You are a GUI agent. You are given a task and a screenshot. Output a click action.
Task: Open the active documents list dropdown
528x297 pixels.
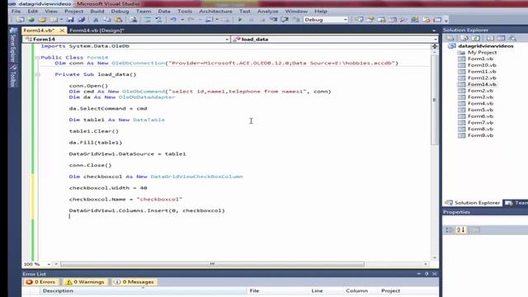coord(434,31)
